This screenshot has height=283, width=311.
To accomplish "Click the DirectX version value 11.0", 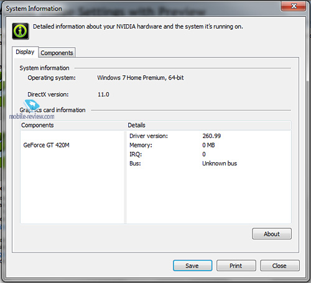I will [x=103, y=95].
